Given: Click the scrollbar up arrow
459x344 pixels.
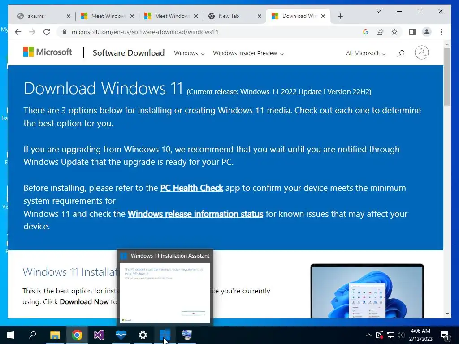Looking at the screenshot, I should 447,45.
